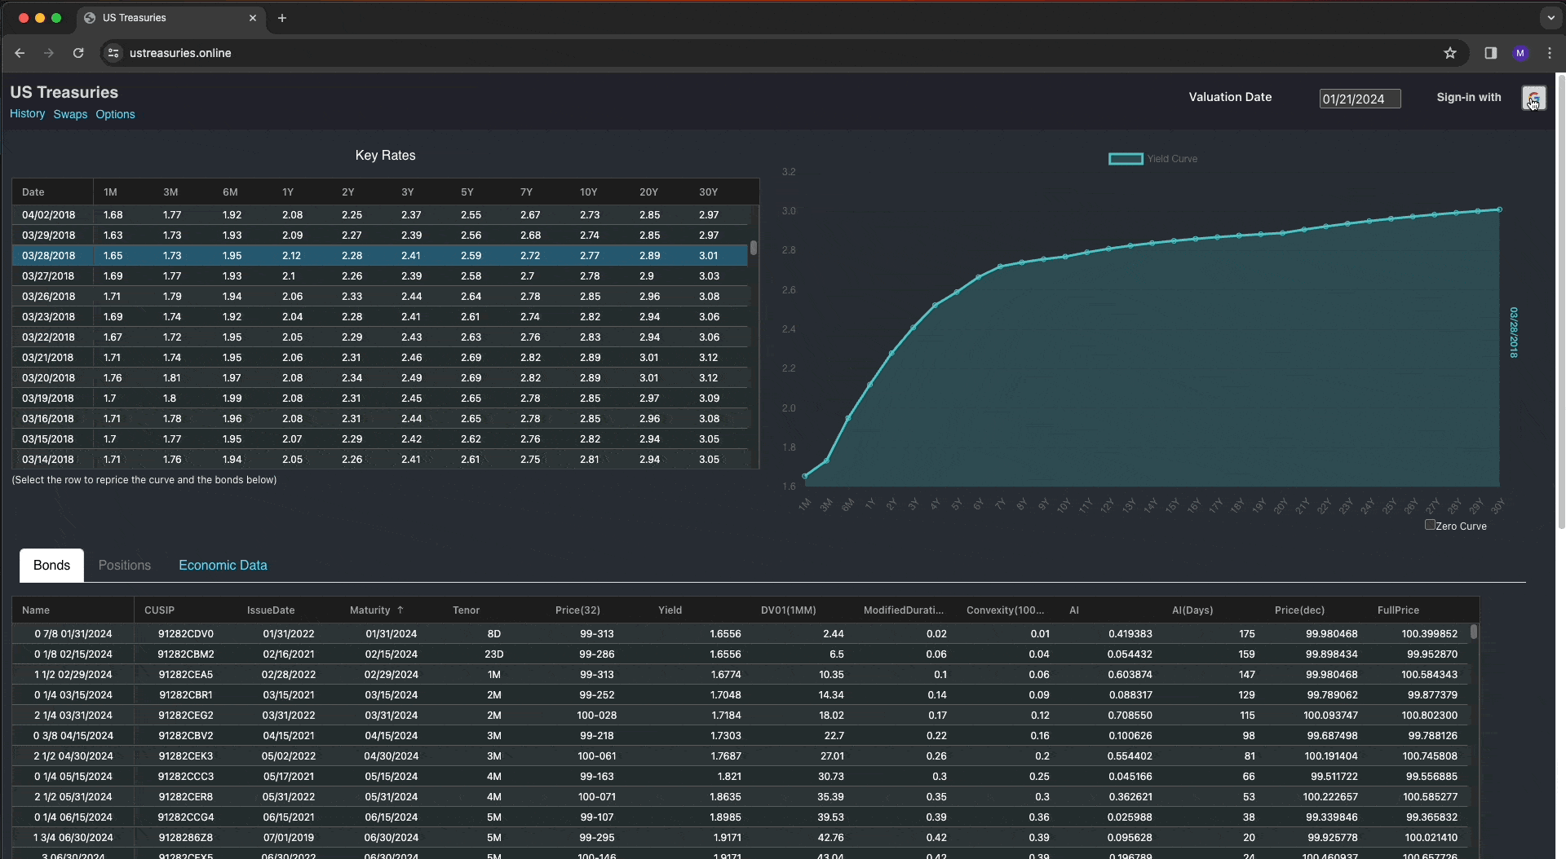This screenshot has height=859, width=1566.
Task: Open the Economic Data tab
Action: [x=223, y=565]
